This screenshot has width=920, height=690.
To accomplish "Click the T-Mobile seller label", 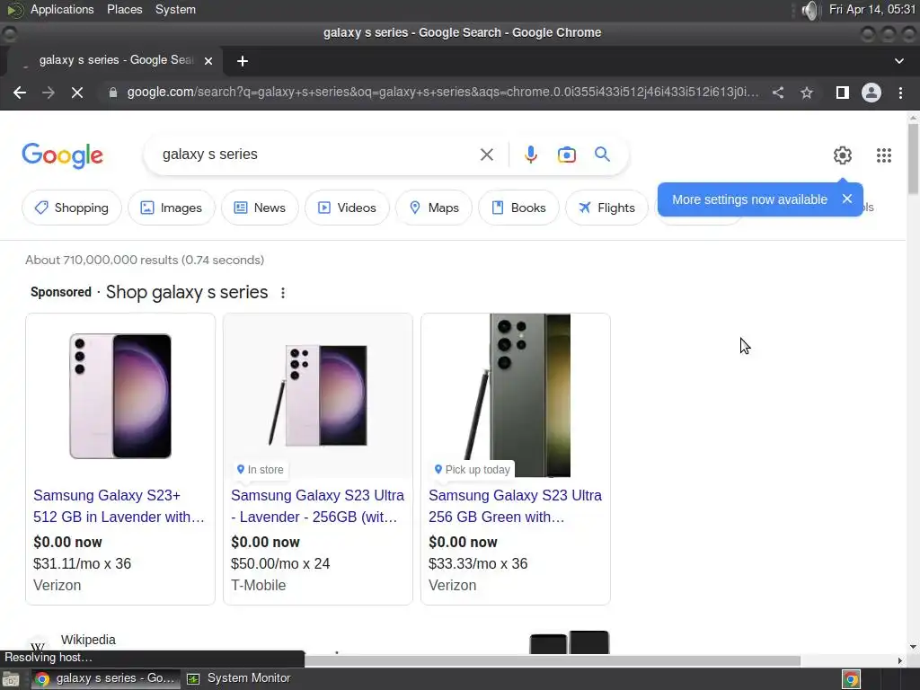I will (x=258, y=586).
